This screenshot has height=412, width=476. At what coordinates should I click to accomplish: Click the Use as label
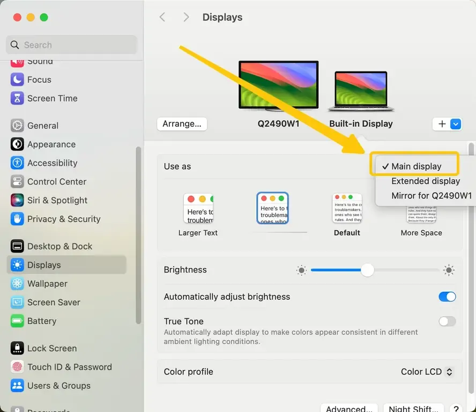[177, 166]
